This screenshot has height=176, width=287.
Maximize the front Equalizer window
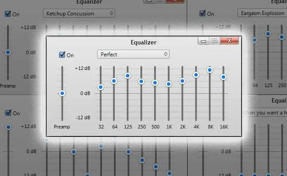pos(215,40)
